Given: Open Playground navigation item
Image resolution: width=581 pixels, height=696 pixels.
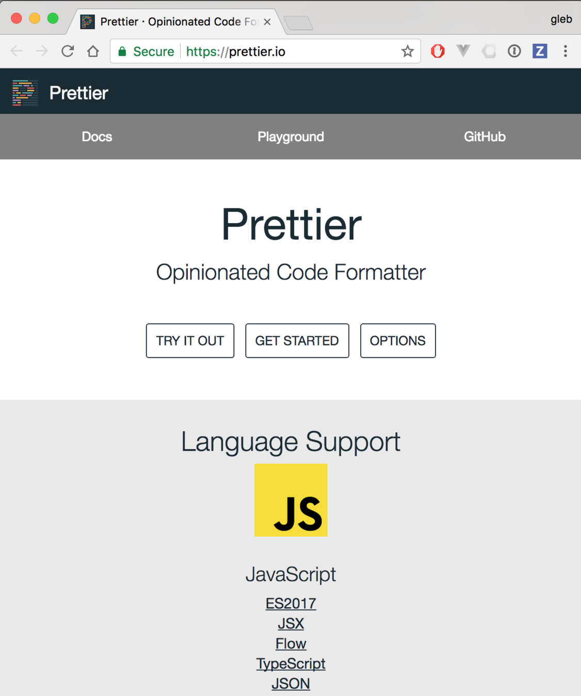Looking at the screenshot, I should 291,137.
